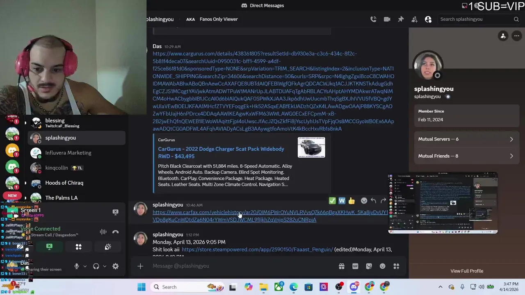Open the Faaast_Penguin Steam store link
The height and width of the screenshot is (295, 525).
point(257,250)
